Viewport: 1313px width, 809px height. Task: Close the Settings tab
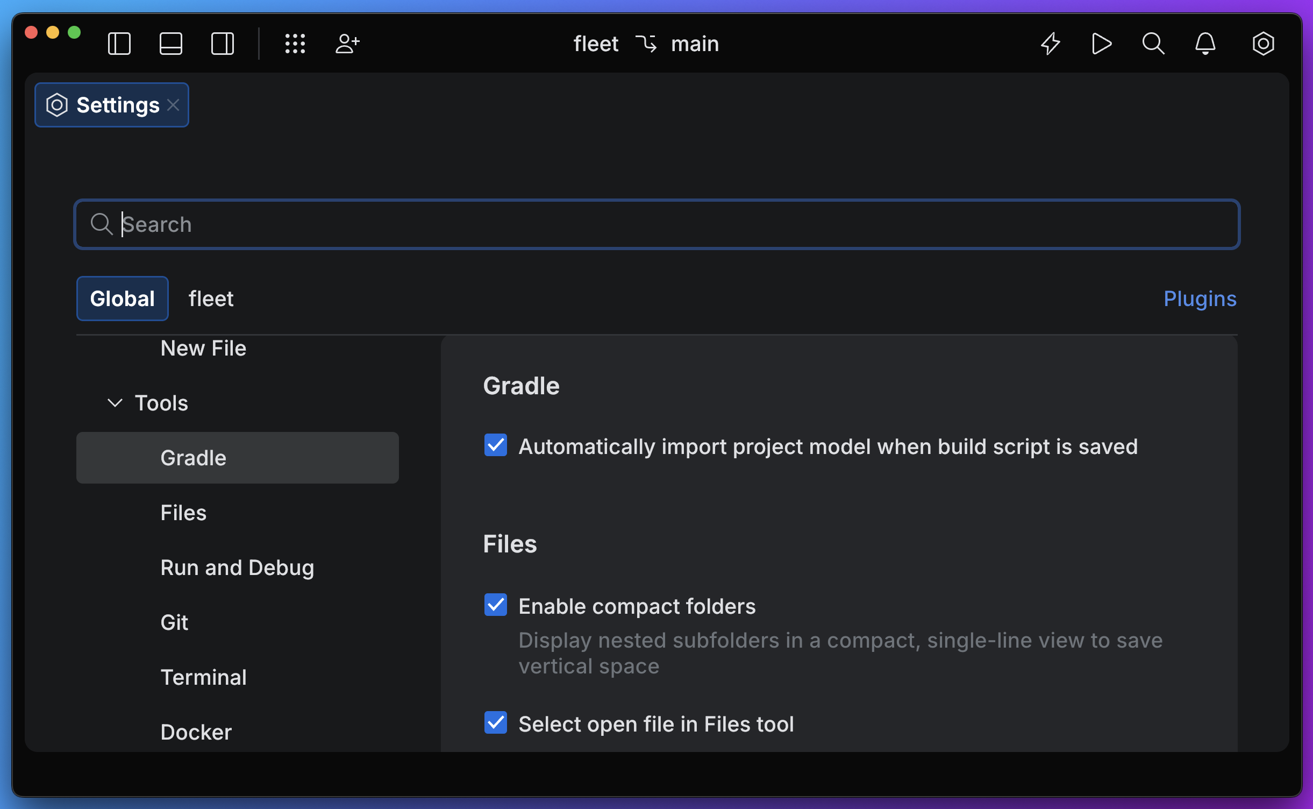click(x=173, y=105)
